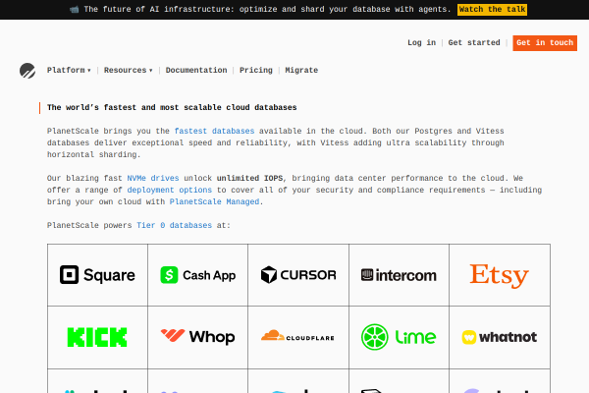The width and height of the screenshot is (589, 393).
Task: Click the Whop logo tile
Action: click(198, 337)
